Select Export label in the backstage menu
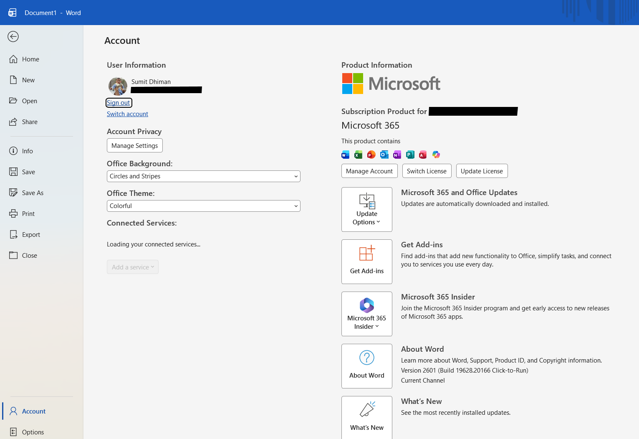Screen dimensions: 639x439 click(x=31, y=235)
